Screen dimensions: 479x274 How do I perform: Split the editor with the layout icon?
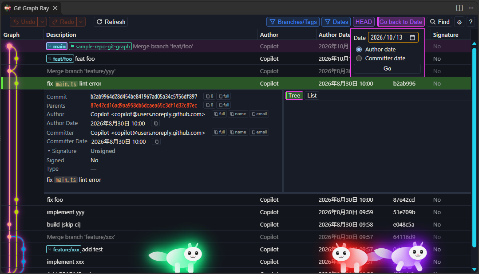coord(459,8)
